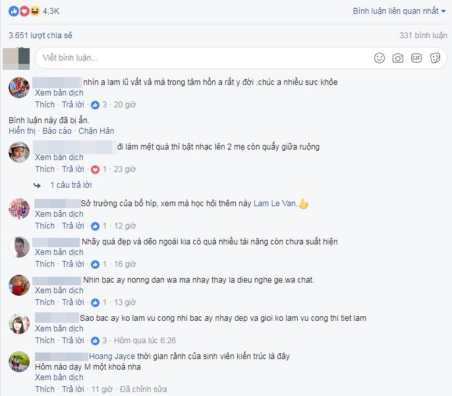452x396 pixels.
Task: Attach a photo with the camera icon
Action: 397,58
